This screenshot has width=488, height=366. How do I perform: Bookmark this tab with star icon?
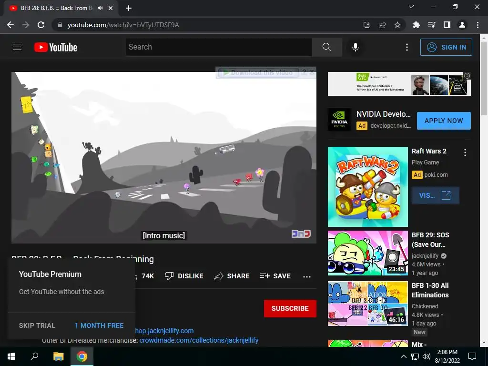[x=397, y=25]
